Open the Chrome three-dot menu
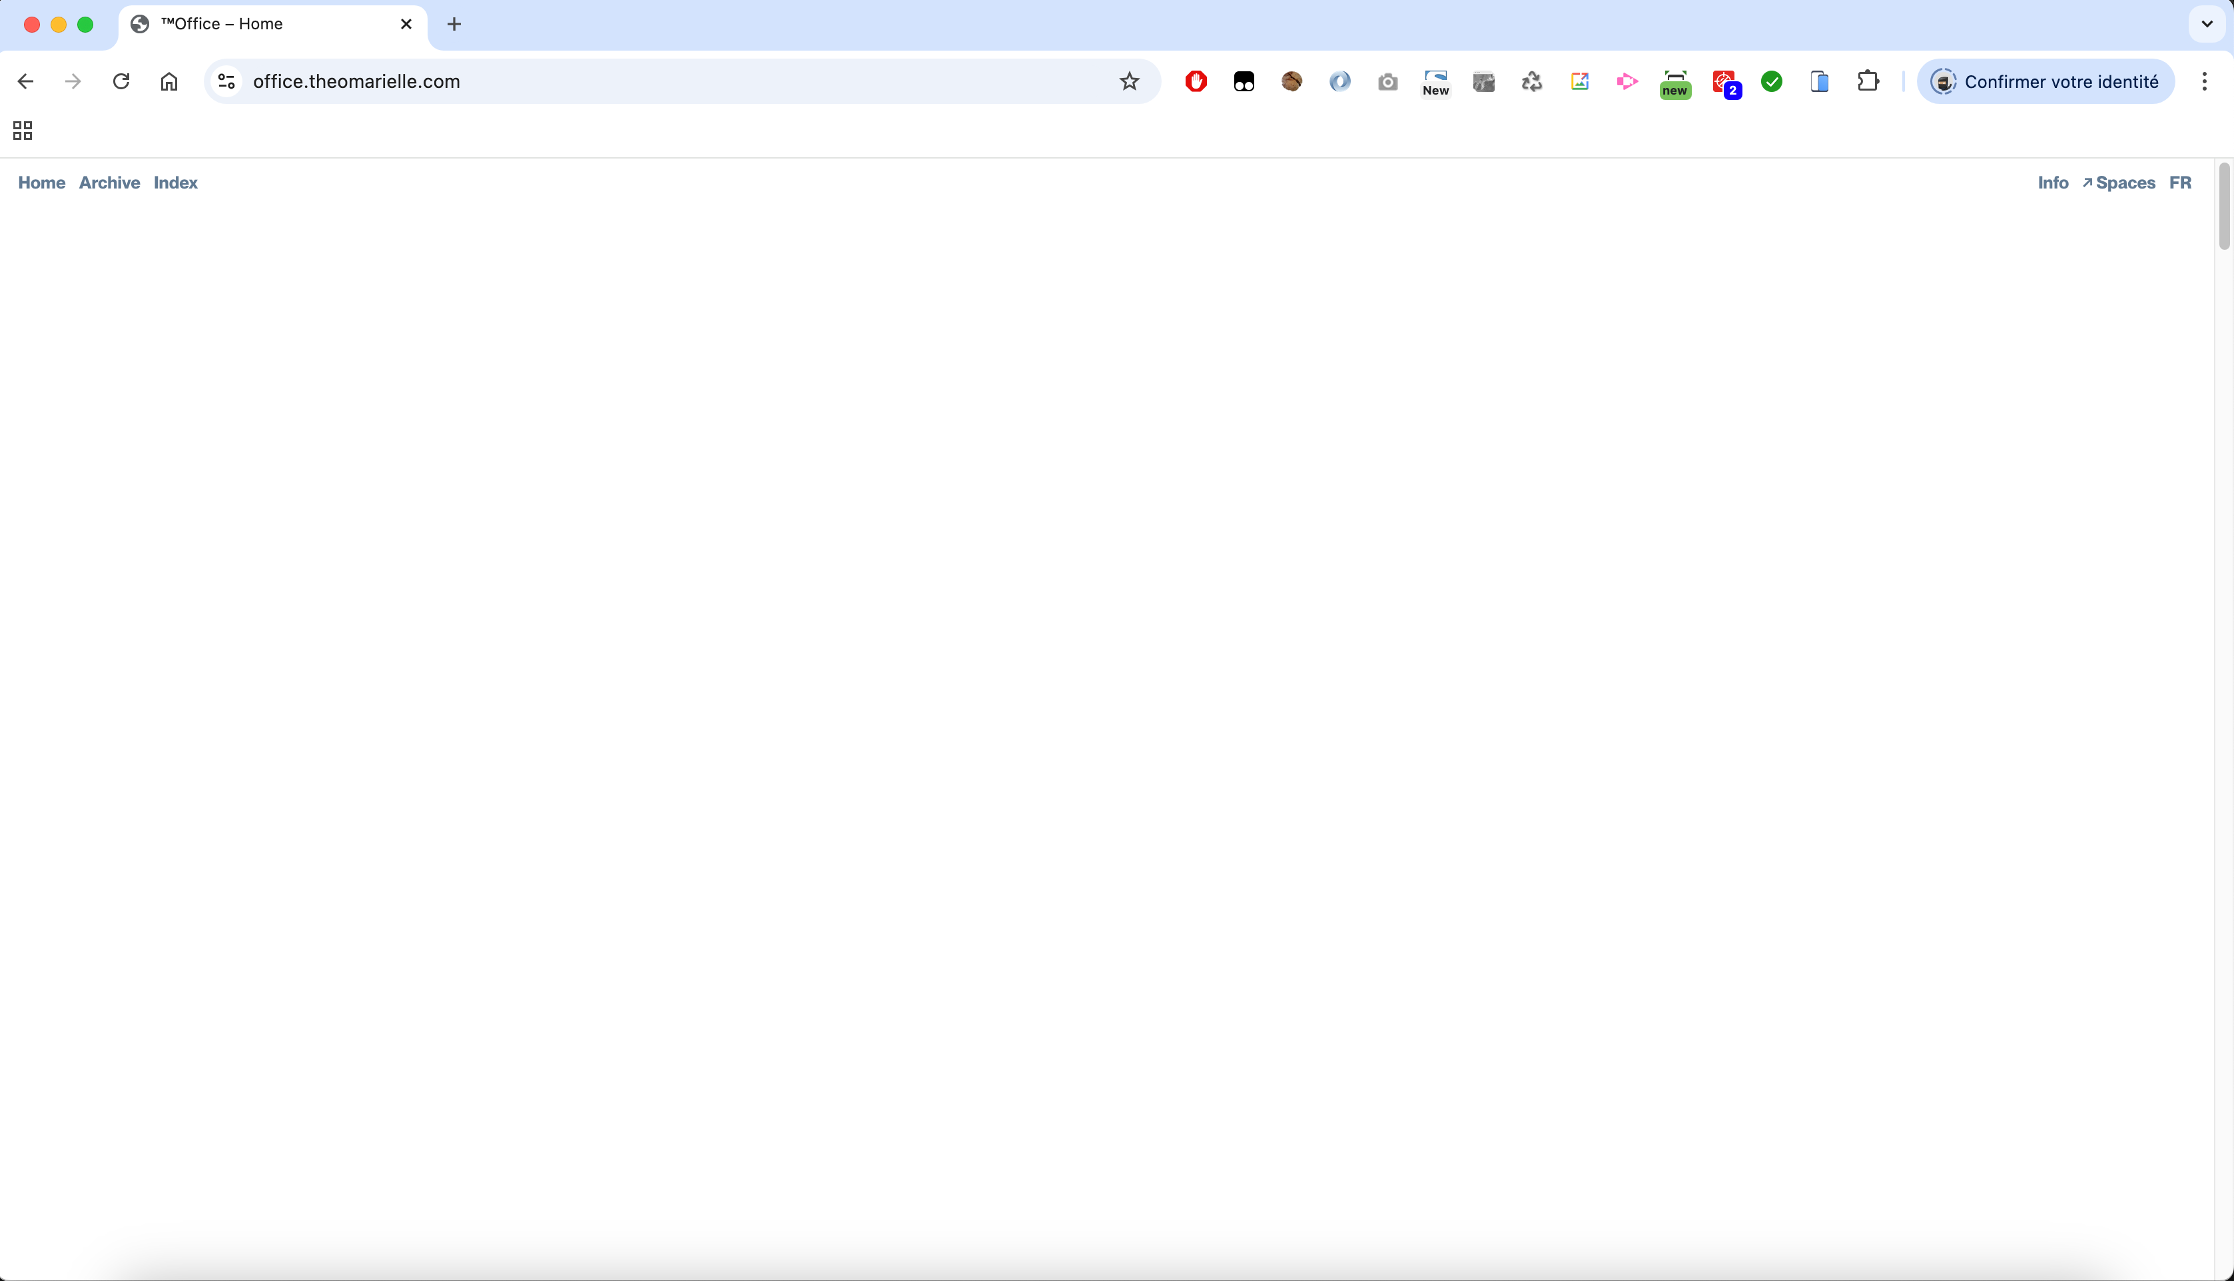Screen dimensions: 2234x1281 2204,82
